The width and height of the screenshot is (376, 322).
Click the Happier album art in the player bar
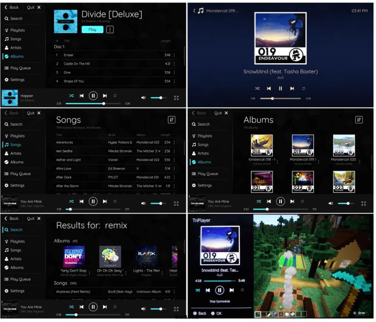click(10, 98)
